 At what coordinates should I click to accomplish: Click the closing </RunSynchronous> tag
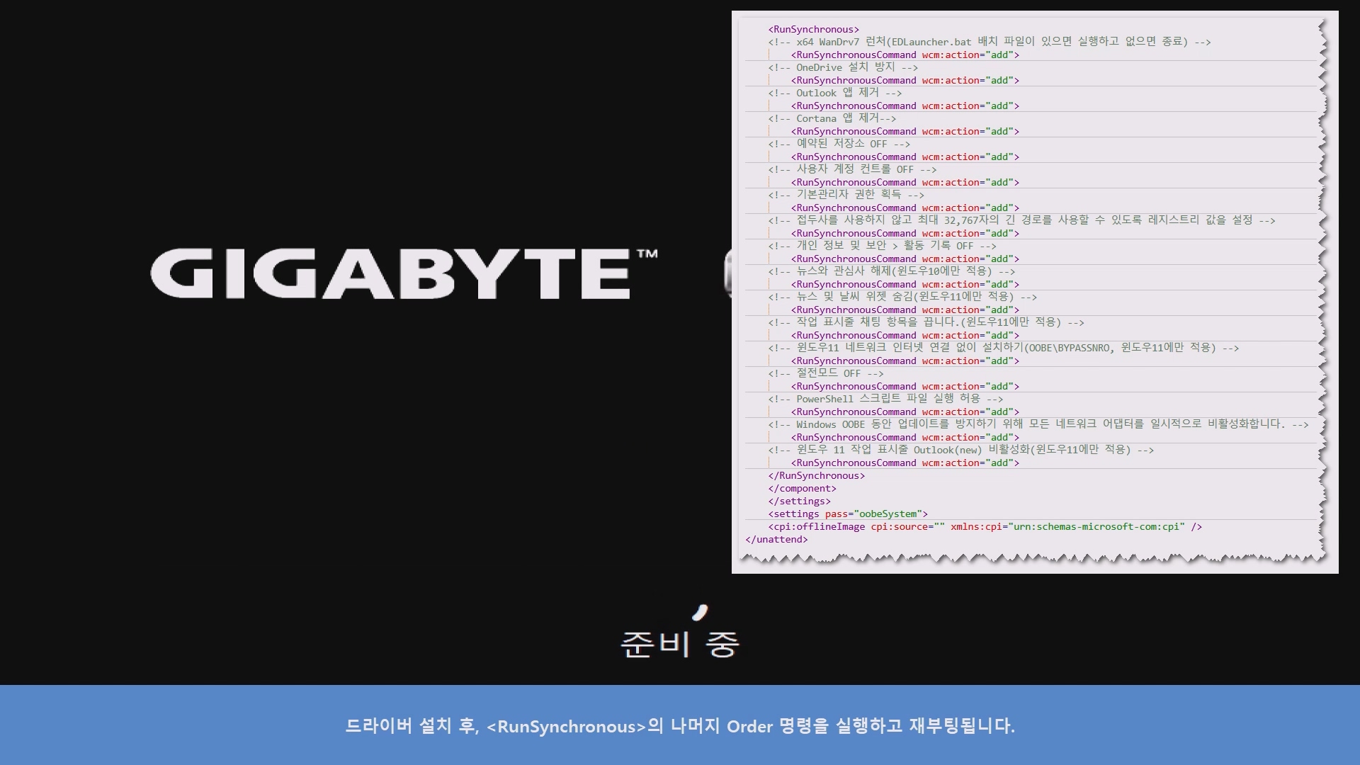point(816,475)
